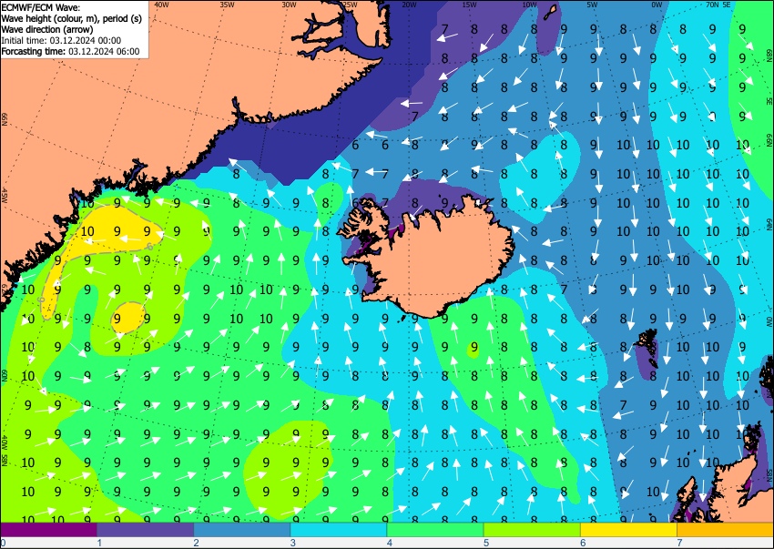774x549 pixels.
Task: Click the cyan 3–4 m colour scale segment
Action: click(x=339, y=530)
